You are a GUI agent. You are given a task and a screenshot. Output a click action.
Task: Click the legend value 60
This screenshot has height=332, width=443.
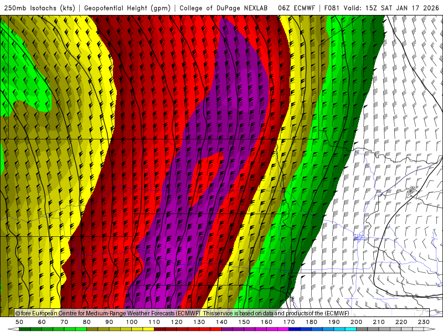[x=42, y=322]
